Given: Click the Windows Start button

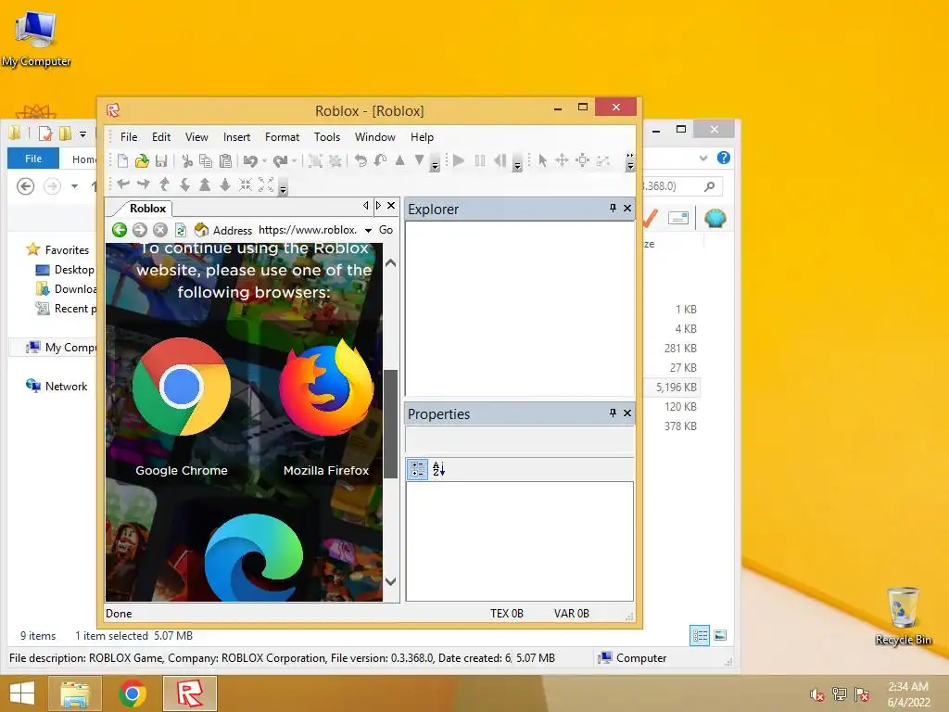Looking at the screenshot, I should [22, 693].
